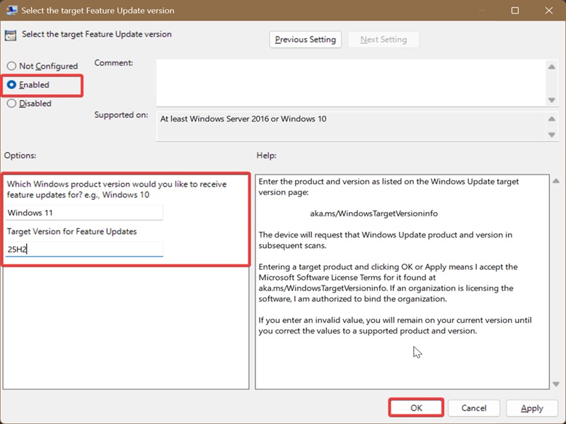Click the Supported on scroll up arrow

pos(552,119)
